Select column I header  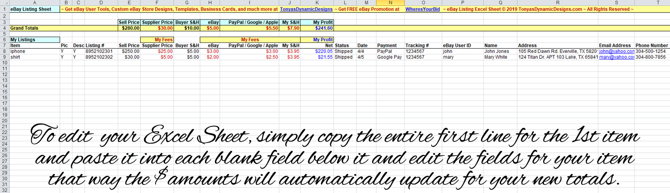click(249, 3)
